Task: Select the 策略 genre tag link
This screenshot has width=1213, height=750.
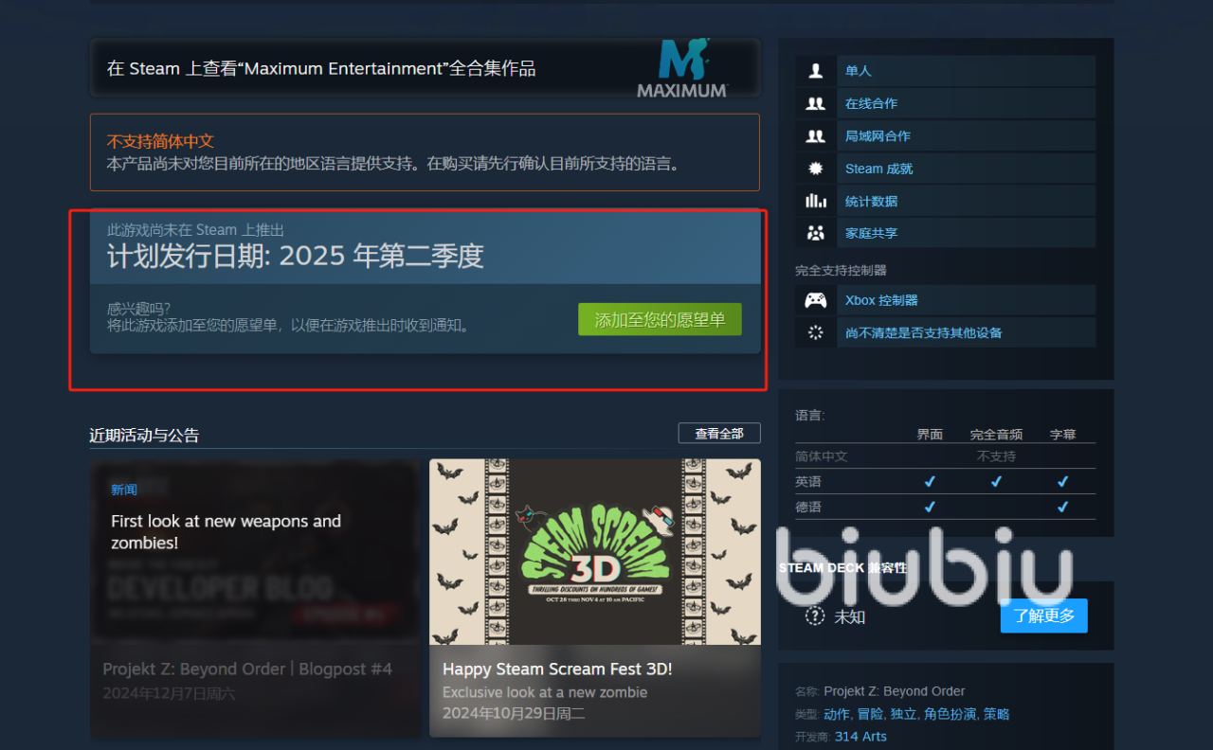Action: [997, 714]
